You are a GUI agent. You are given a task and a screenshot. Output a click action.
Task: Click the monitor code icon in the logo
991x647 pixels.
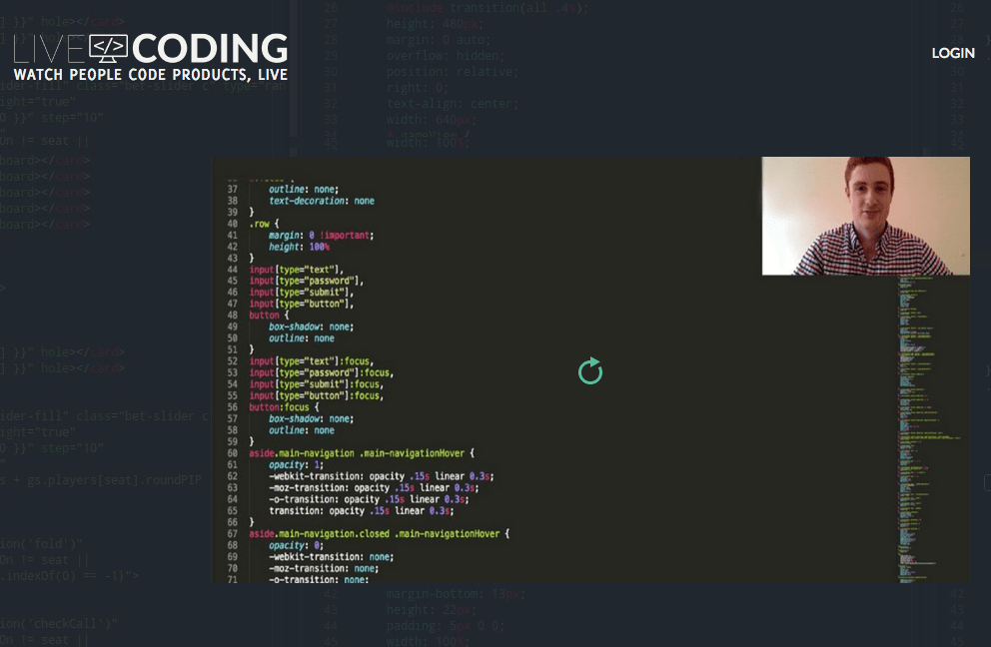click(x=108, y=49)
